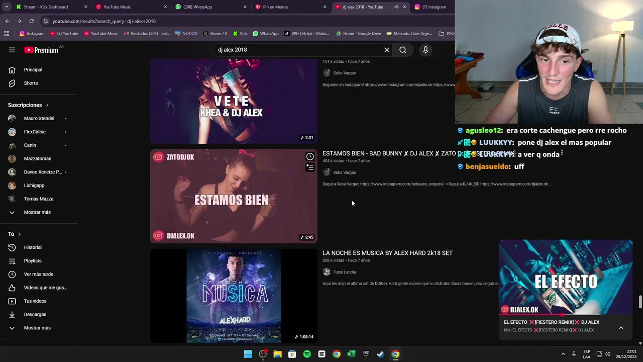Click the magnifier search button

pos(403,50)
